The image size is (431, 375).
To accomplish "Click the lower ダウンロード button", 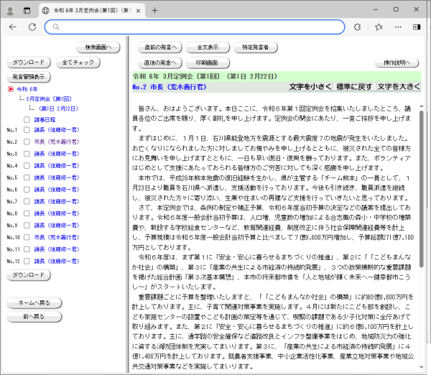I will pos(29,275).
